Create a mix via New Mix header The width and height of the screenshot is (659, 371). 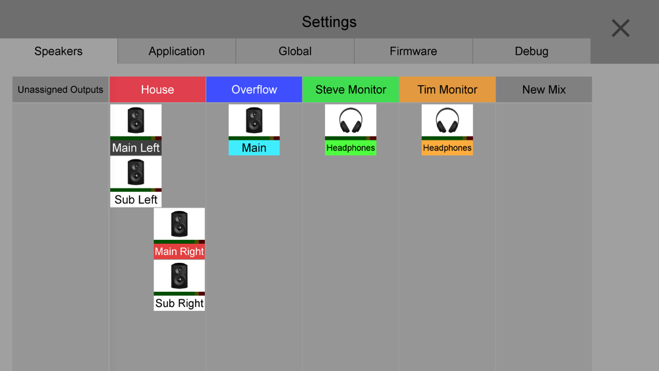[544, 90]
